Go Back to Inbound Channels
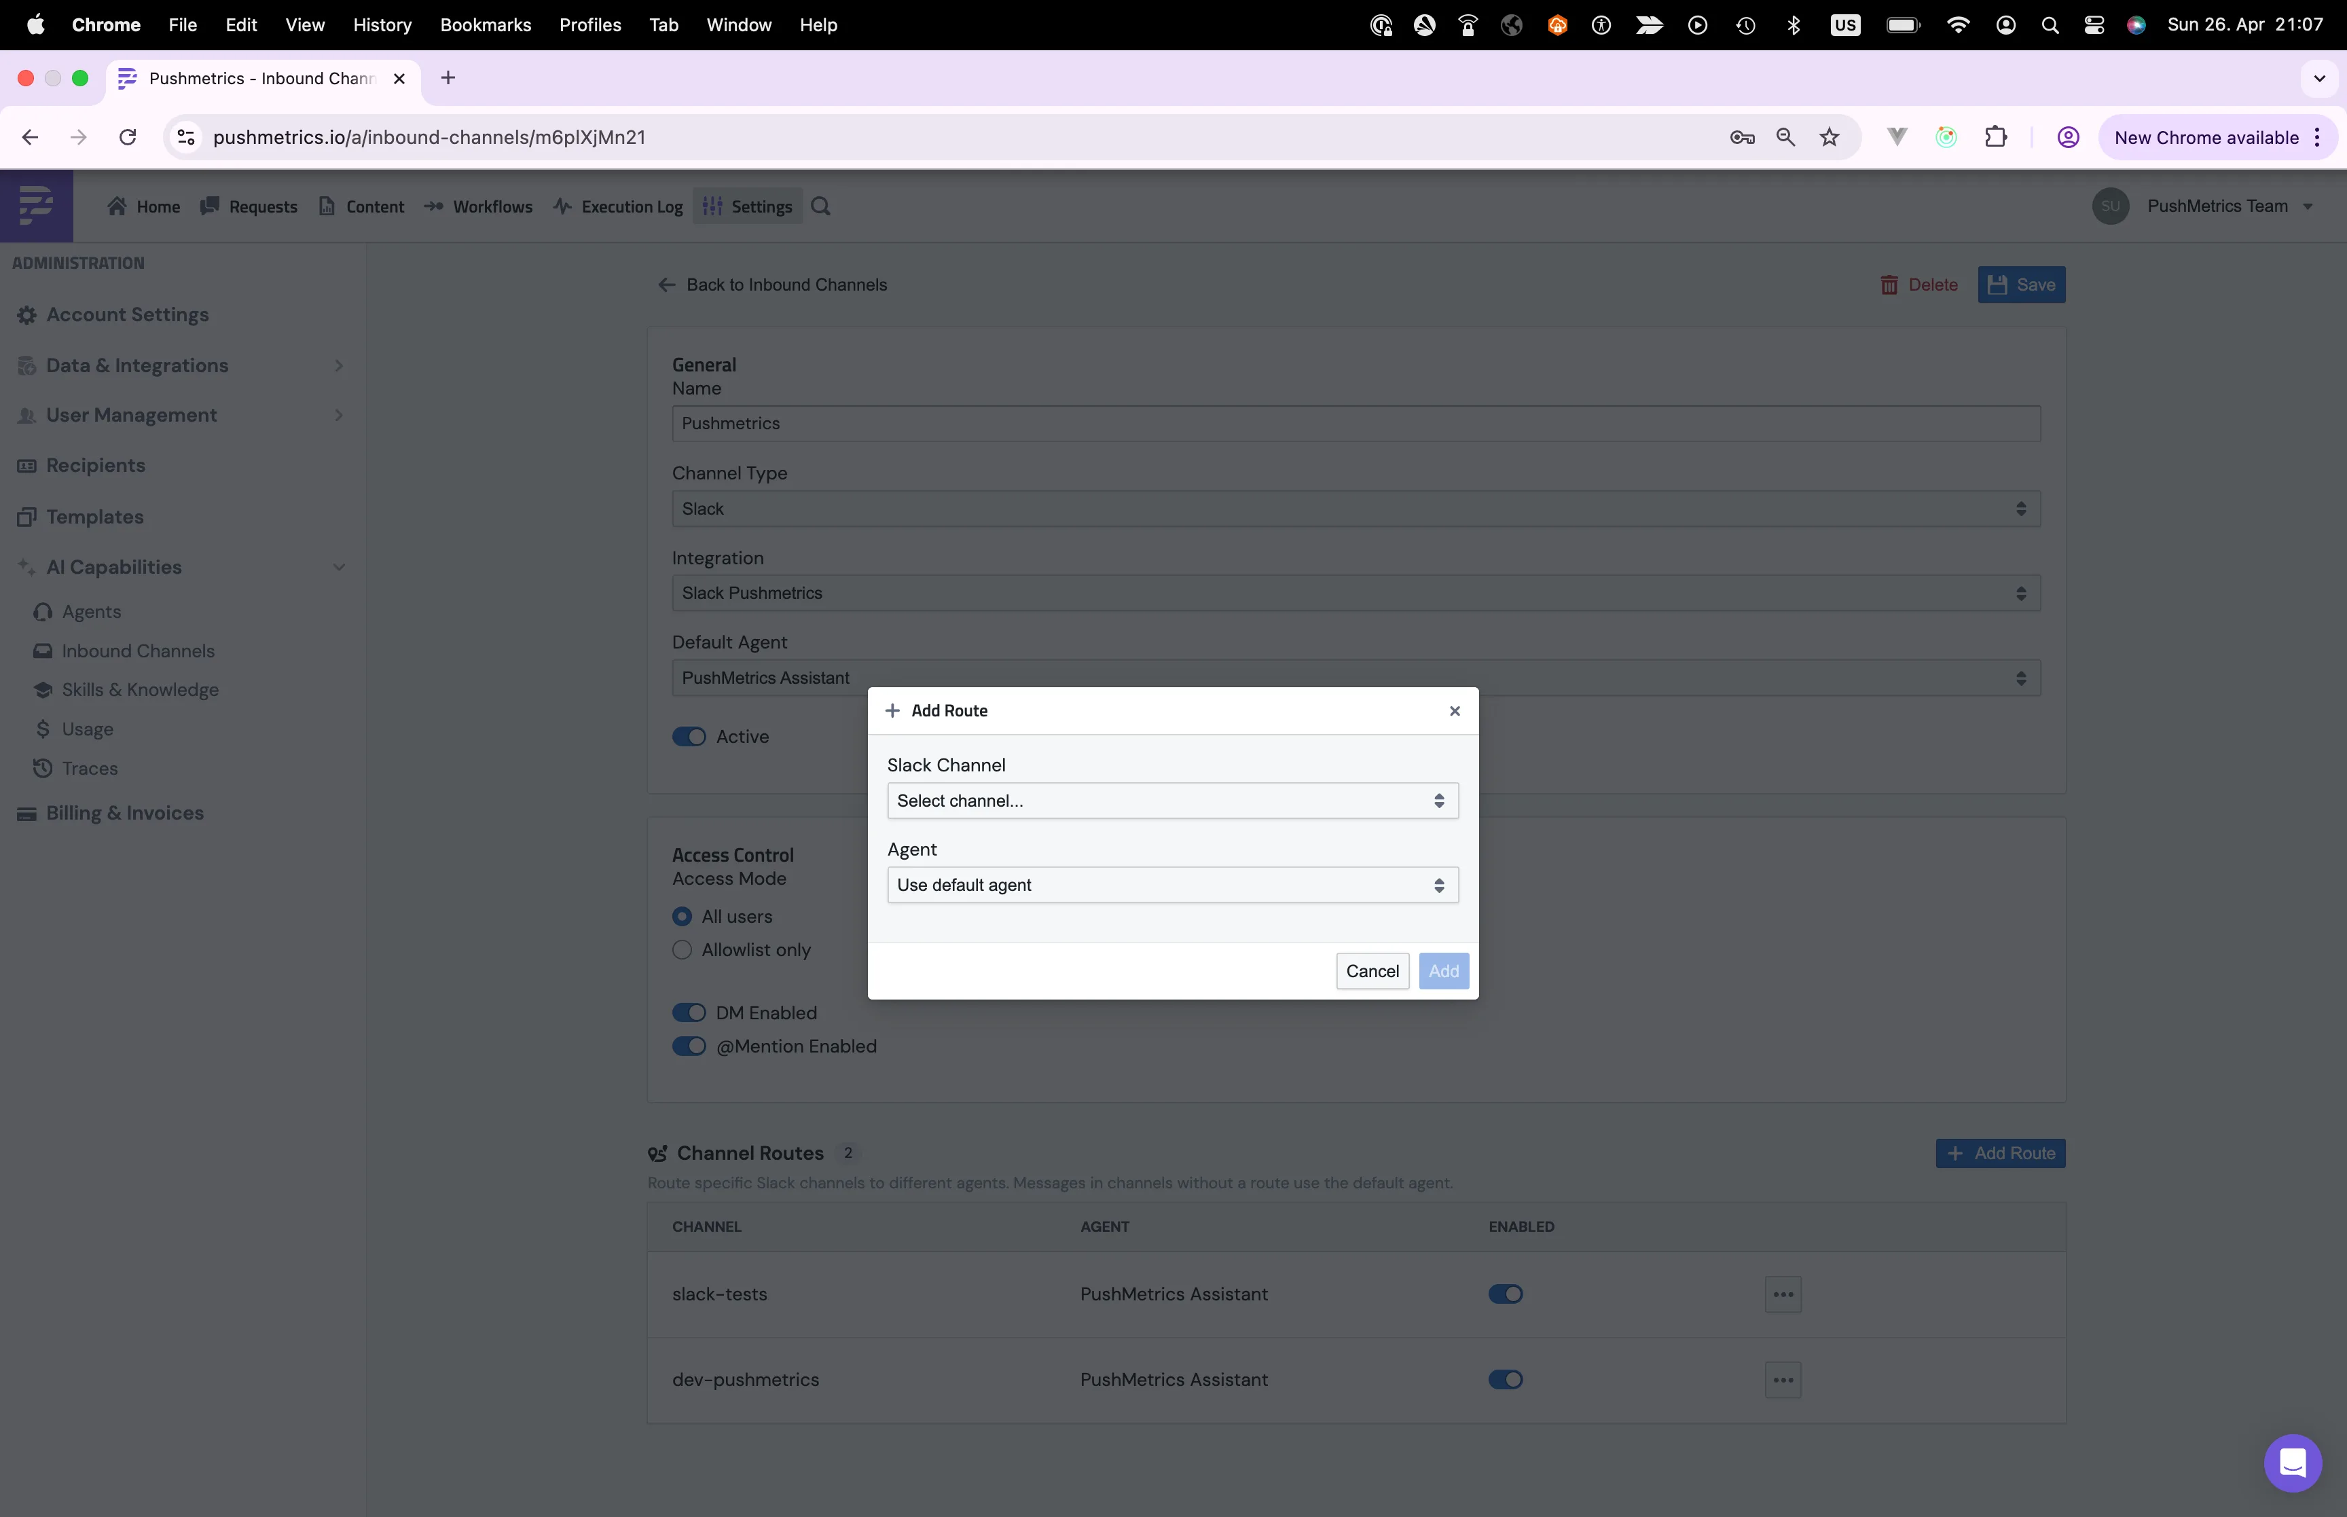2347x1517 pixels. (772, 285)
